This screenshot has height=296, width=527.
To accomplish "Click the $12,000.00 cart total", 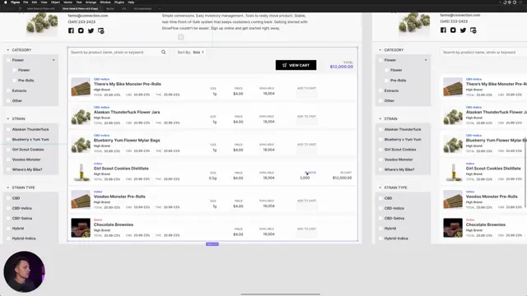I will (x=342, y=67).
